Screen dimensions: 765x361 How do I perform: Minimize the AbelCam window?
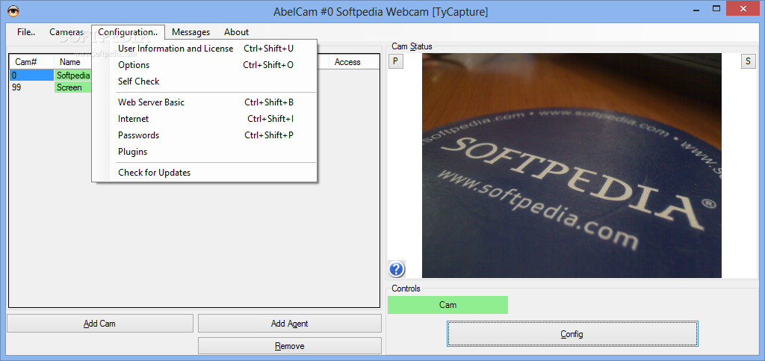click(695, 8)
